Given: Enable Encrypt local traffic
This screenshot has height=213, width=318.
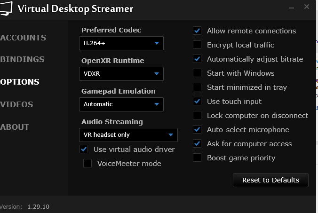Looking at the screenshot, I should (197, 45).
